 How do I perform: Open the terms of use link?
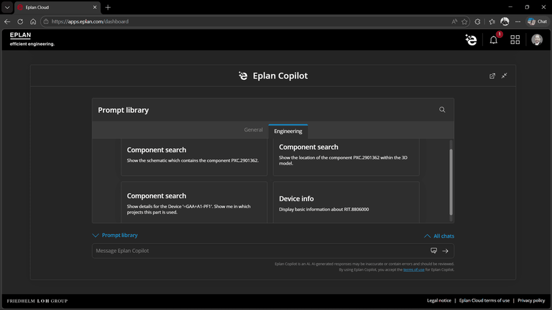[413, 269]
